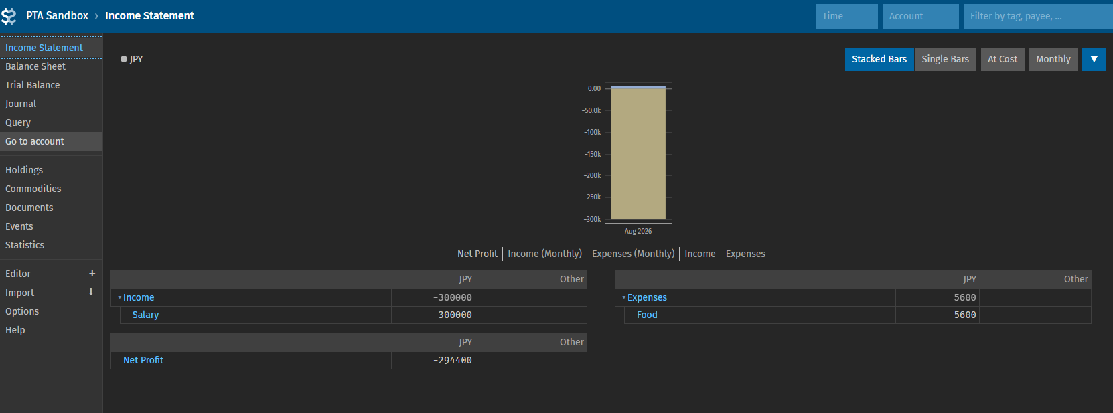Open the Food account link

coord(647,315)
